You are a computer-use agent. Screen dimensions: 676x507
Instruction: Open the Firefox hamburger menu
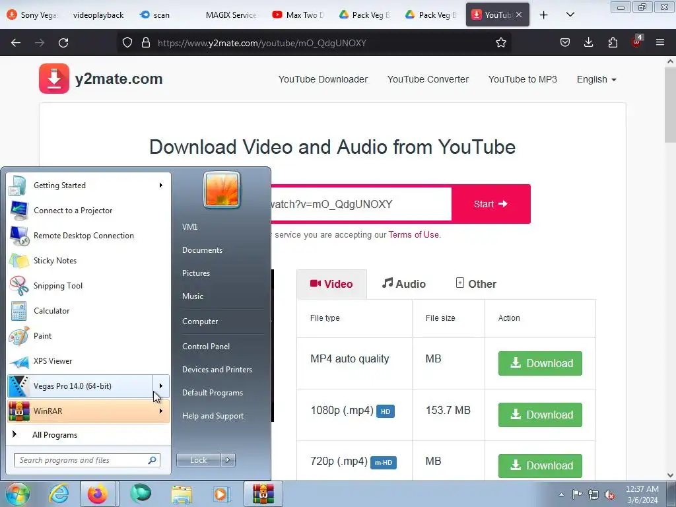[x=660, y=42]
